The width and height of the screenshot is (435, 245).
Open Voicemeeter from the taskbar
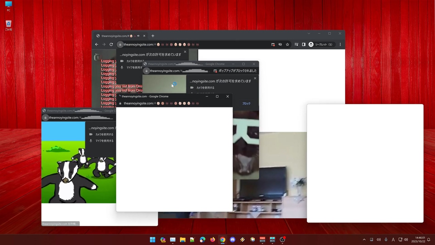click(262, 240)
